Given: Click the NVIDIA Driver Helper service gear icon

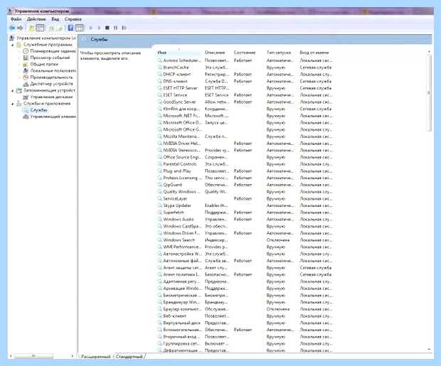Looking at the screenshot, I should coord(159,144).
